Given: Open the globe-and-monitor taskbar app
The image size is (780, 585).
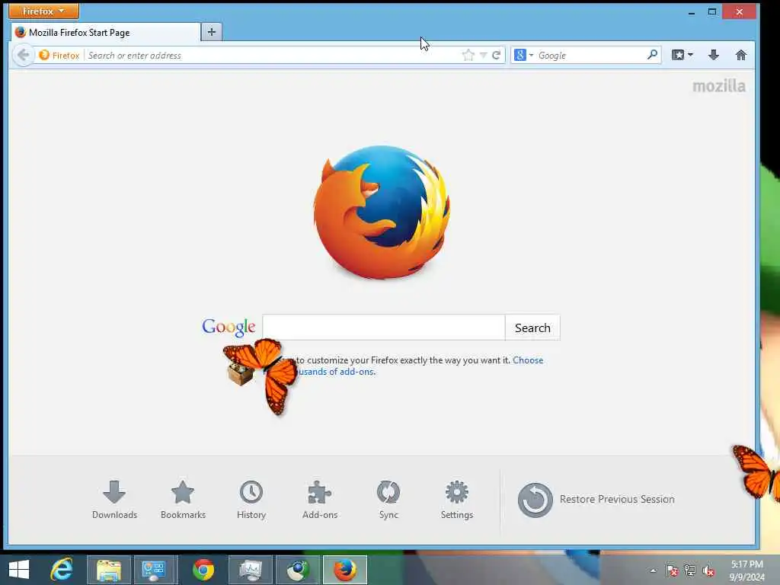Looking at the screenshot, I should click(298, 570).
